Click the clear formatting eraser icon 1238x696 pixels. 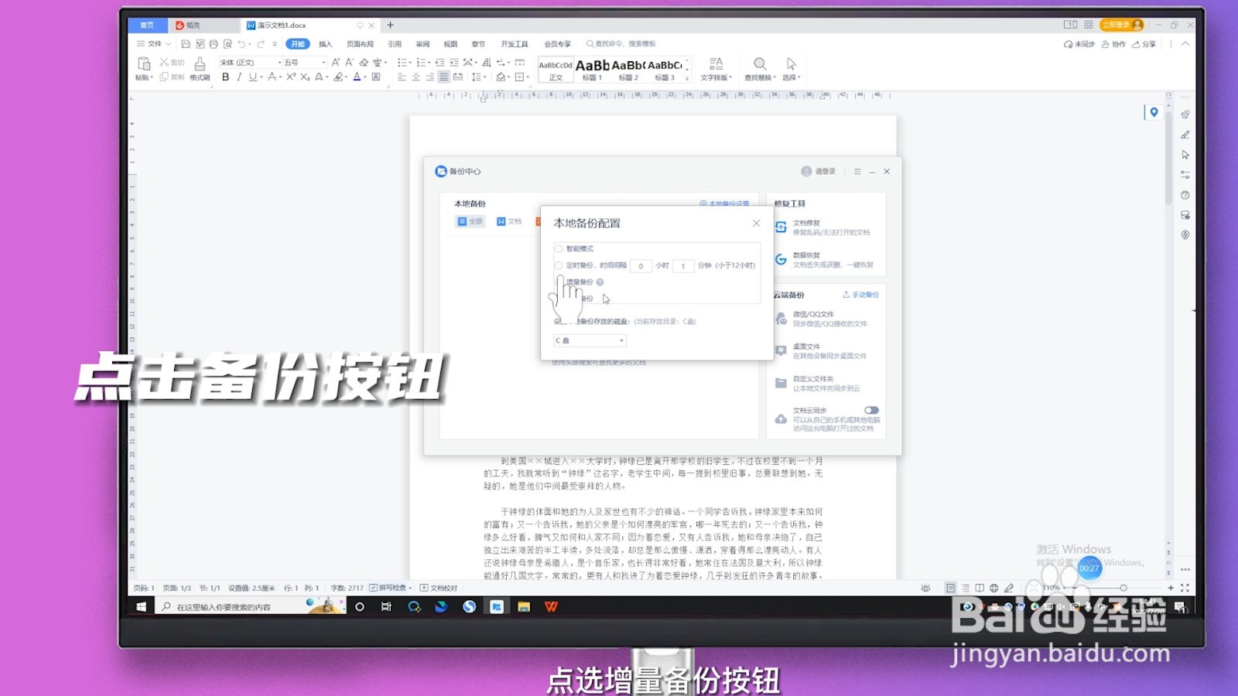click(x=364, y=62)
